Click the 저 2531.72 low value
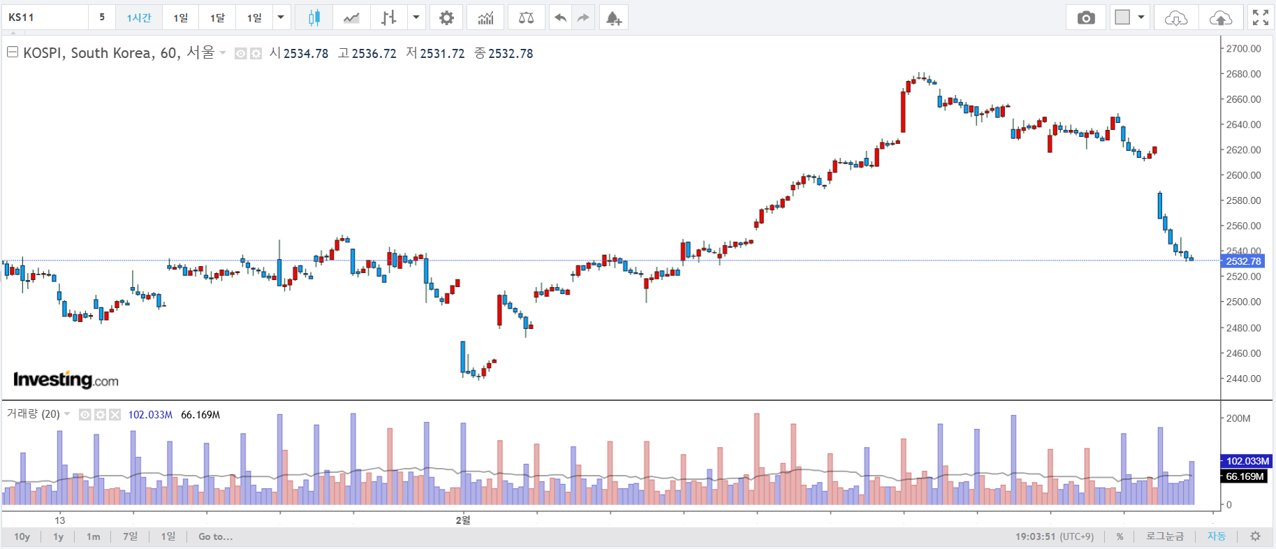 click(435, 53)
